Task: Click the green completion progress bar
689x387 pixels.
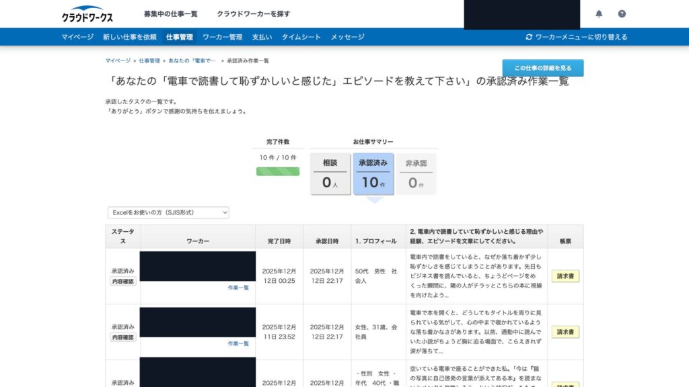Action: click(x=277, y=171)
